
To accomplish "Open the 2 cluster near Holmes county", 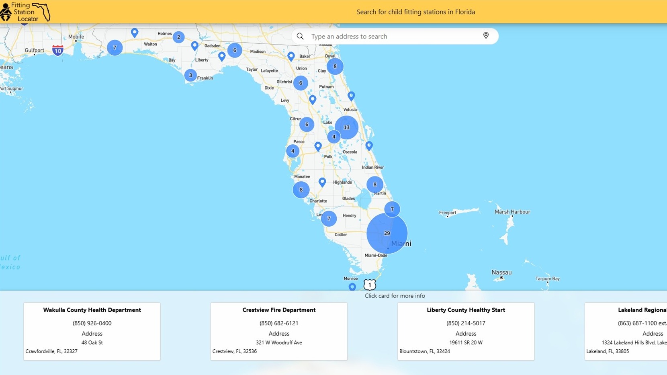I will pyautogui.click(x=179, y=37).
